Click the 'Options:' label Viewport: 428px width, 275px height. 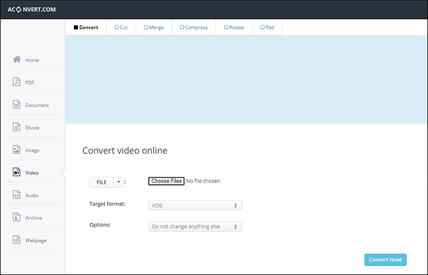pos(100,225)
